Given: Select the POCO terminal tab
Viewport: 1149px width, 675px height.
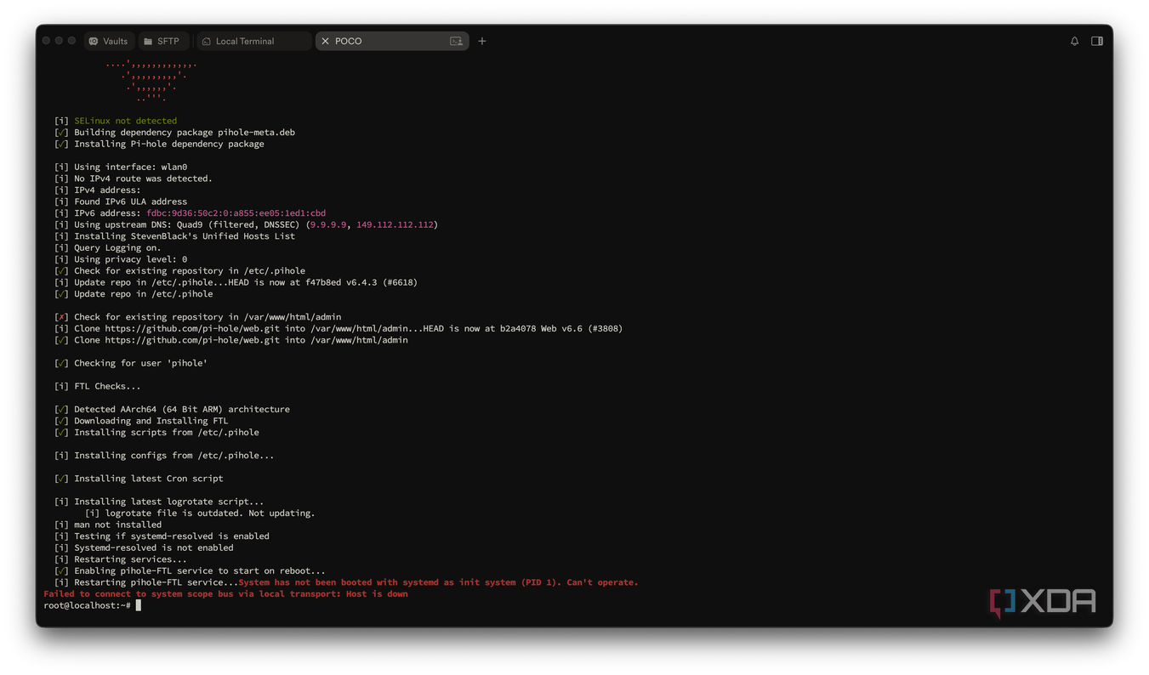Looking at the screenshot, I should click(x=391, y=41).
